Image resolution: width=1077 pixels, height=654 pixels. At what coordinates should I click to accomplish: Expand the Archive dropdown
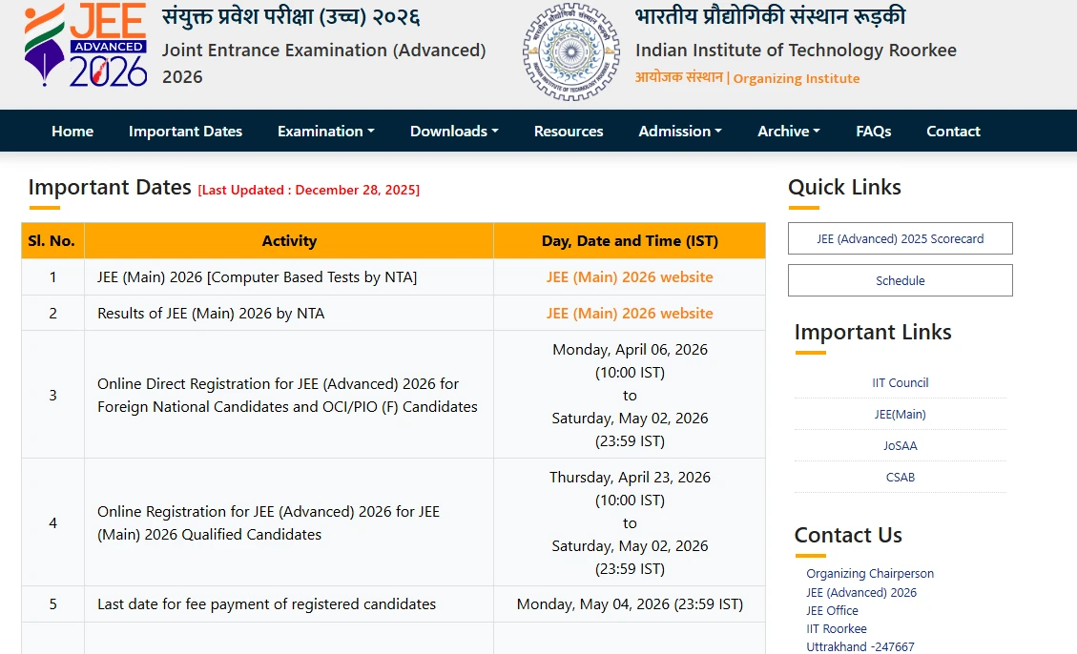coord(788,131)
